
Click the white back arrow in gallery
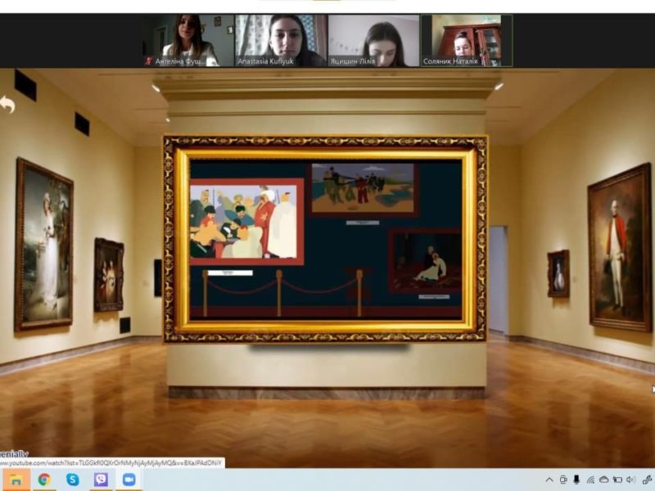pos(7,105)
